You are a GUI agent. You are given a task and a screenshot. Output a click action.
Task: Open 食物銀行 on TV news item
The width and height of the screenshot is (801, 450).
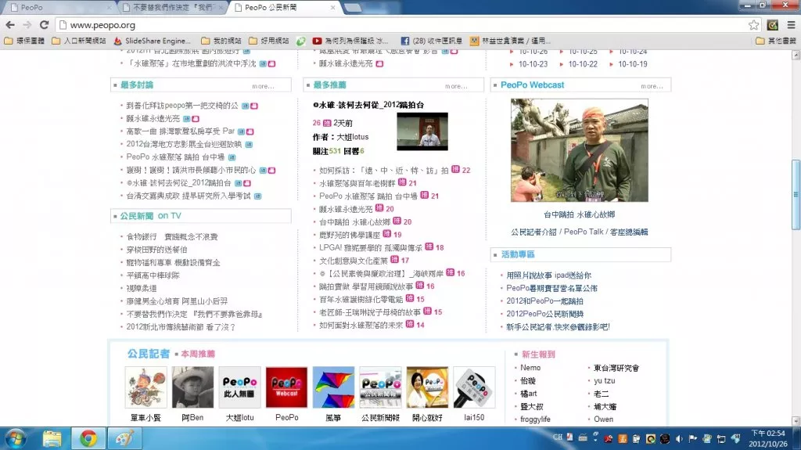tap(172, 237)
